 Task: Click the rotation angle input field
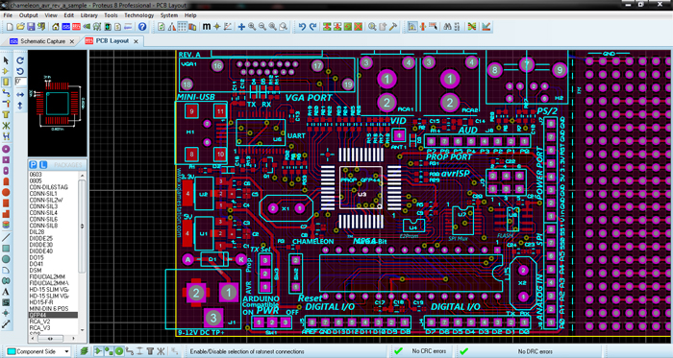tap(20, 82)
